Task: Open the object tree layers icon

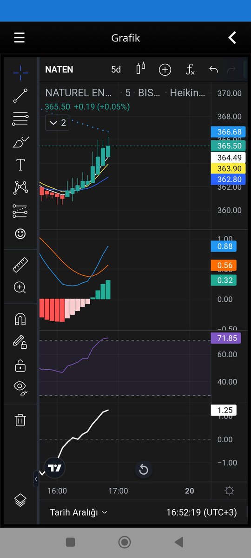Action: click(x=20, y=500)
